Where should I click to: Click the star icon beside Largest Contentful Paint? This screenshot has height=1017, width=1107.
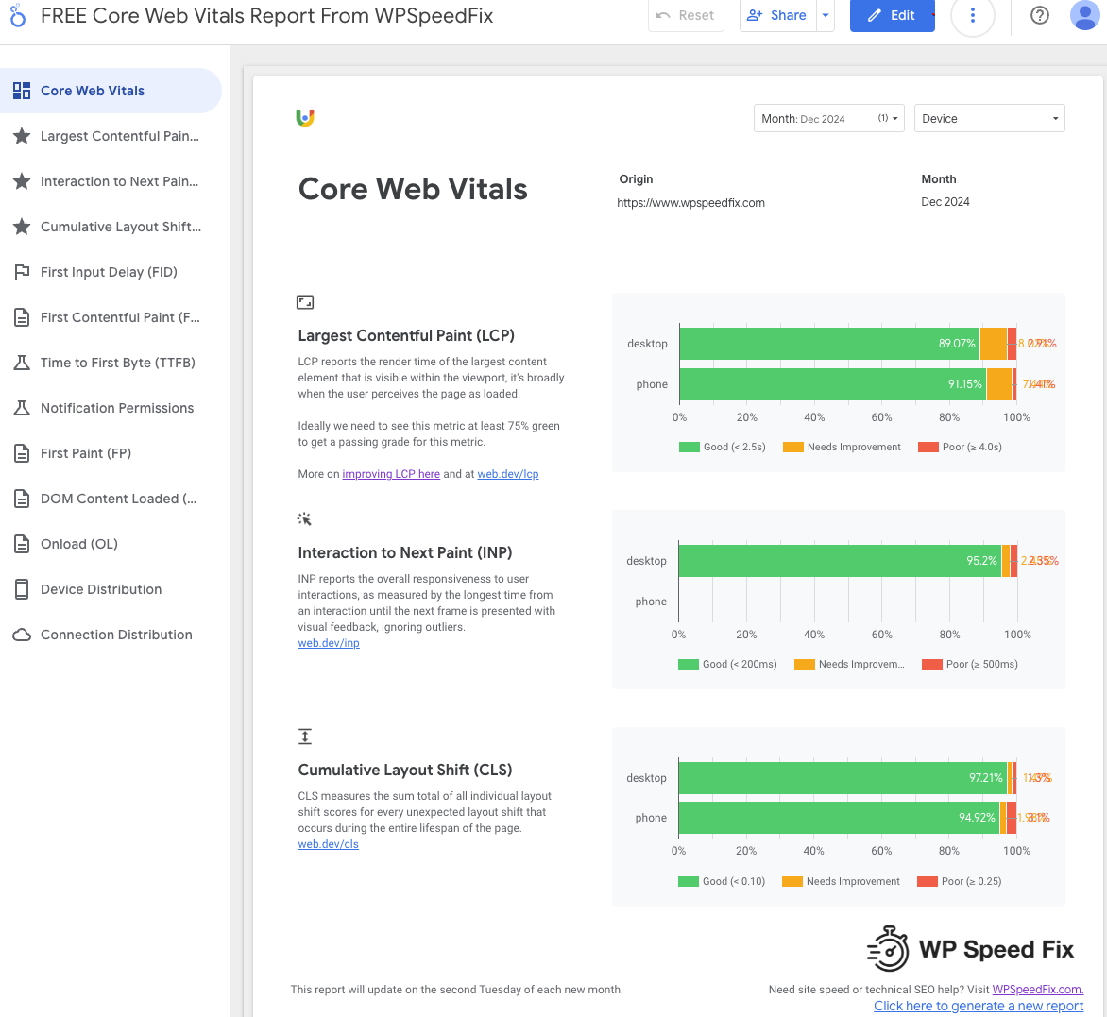point(22,136)
